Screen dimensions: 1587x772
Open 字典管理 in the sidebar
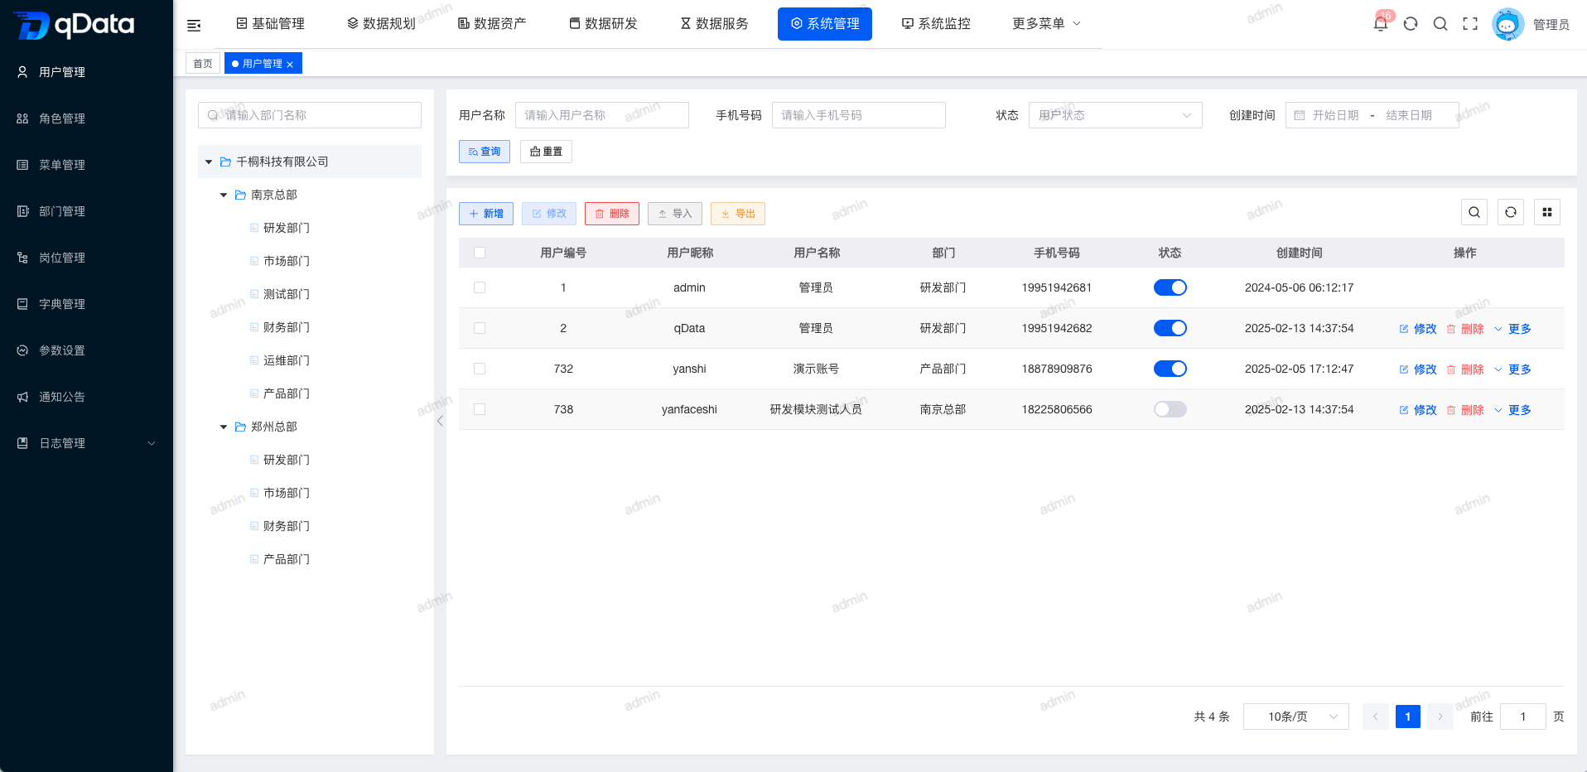pos(86,304)
